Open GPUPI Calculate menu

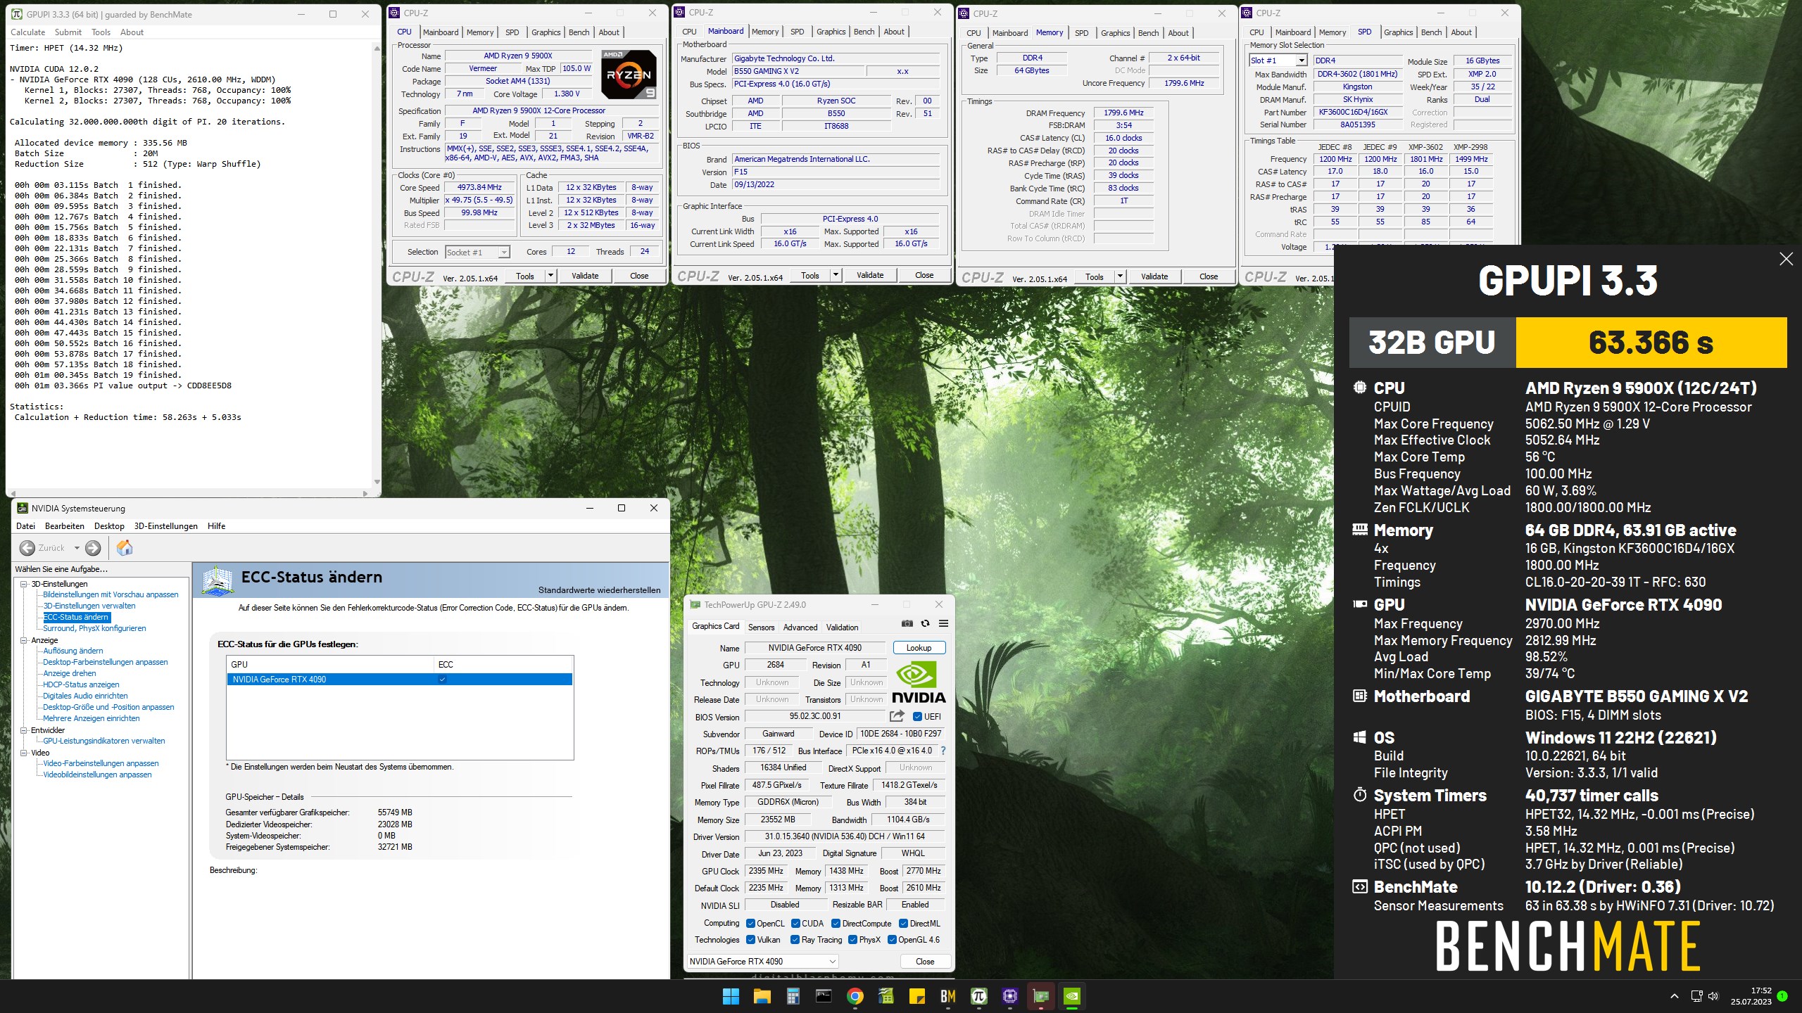(x=28, y=32)
